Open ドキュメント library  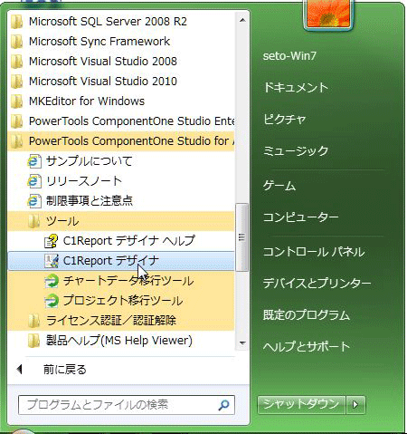click(x=296, y=88)
